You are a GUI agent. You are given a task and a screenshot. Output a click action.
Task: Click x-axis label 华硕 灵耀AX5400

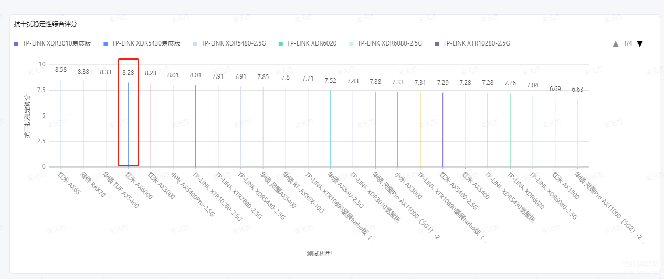click(x=278, y=189)
